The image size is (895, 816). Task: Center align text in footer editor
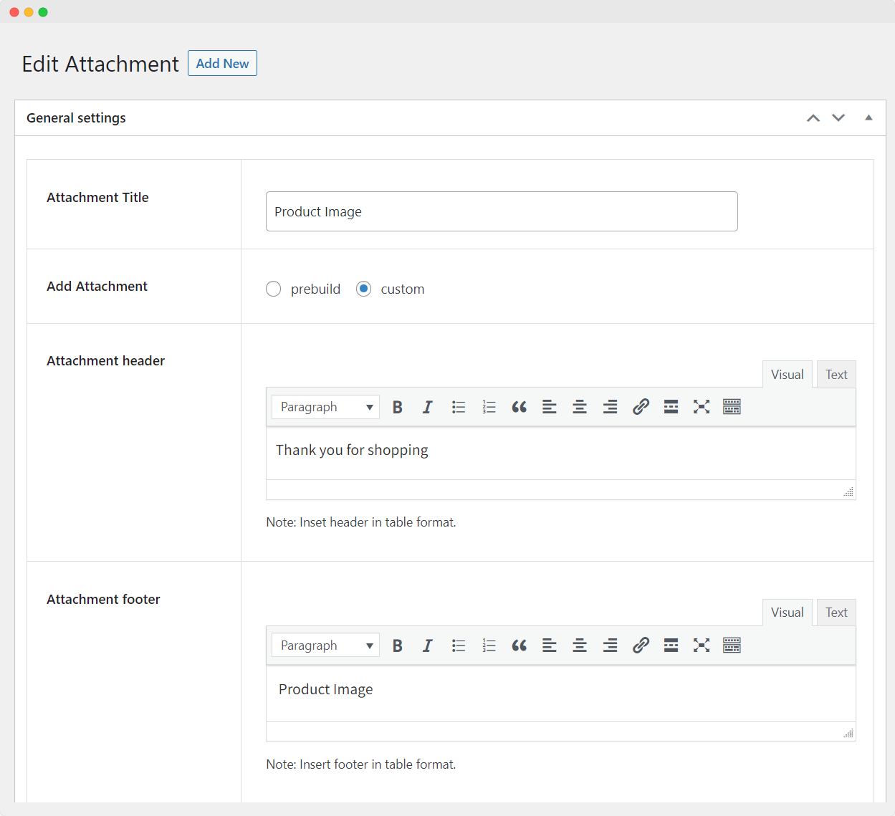point(580,645)
